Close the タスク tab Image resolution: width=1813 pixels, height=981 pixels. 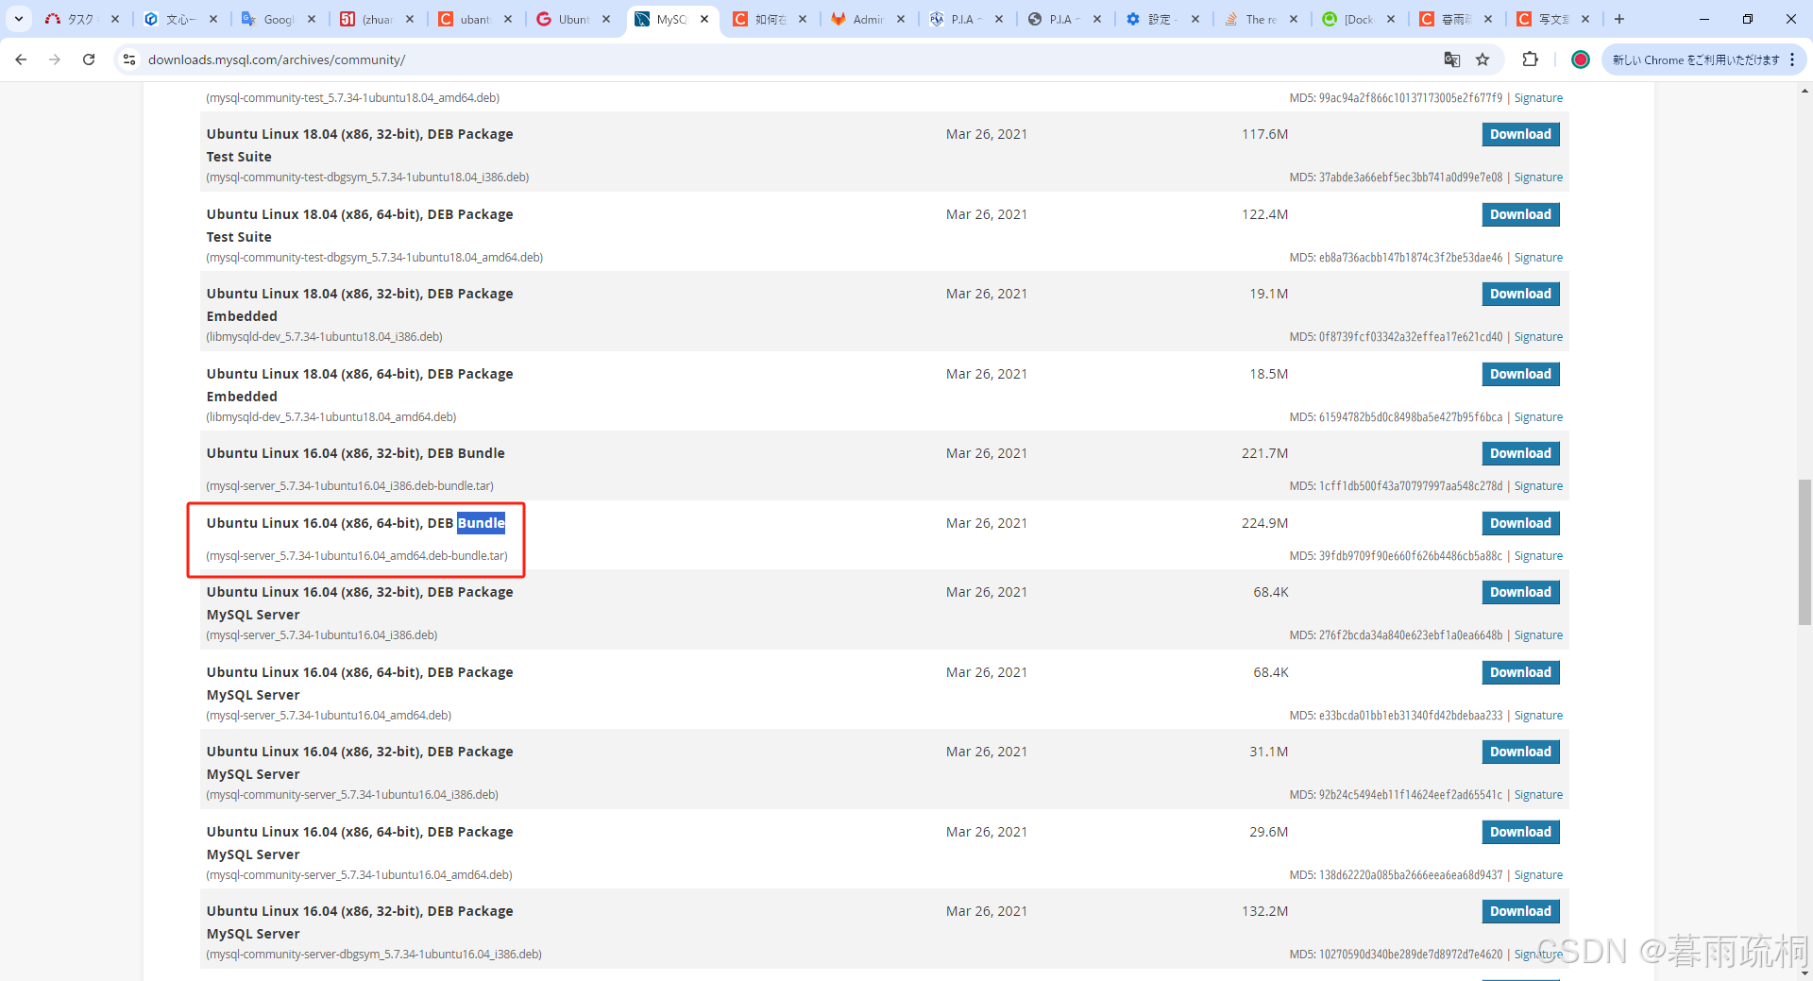click(x=115, y=19)
